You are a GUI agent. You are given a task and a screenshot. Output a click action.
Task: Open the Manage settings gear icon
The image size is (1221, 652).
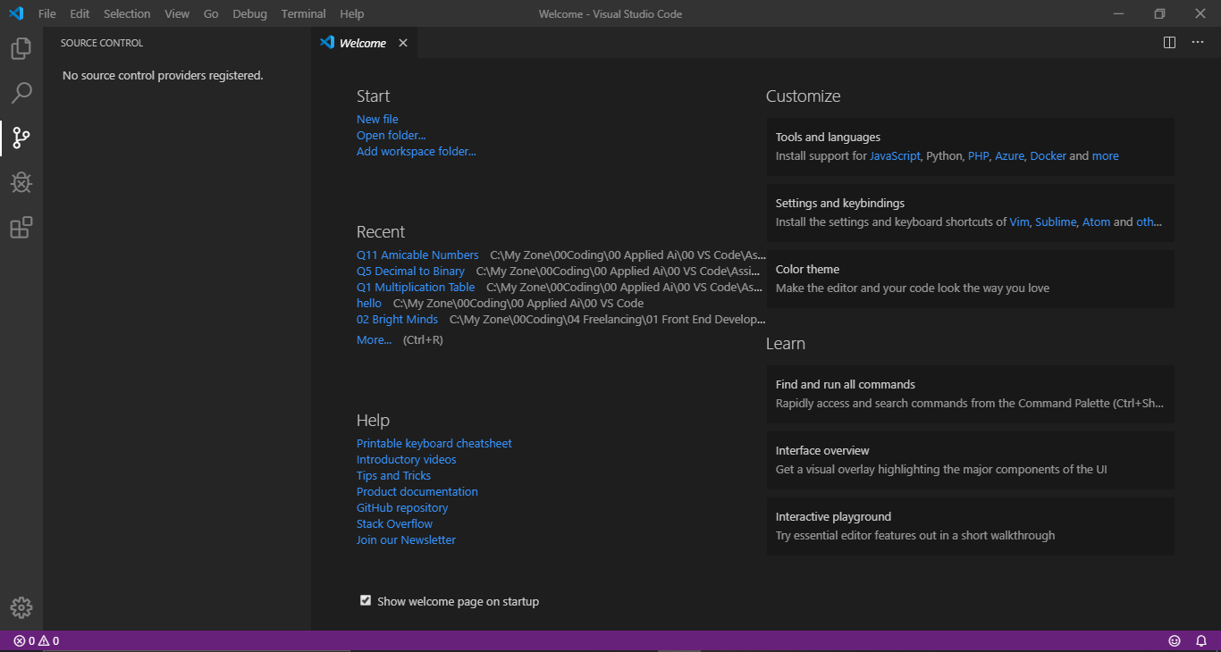(21, 607)
